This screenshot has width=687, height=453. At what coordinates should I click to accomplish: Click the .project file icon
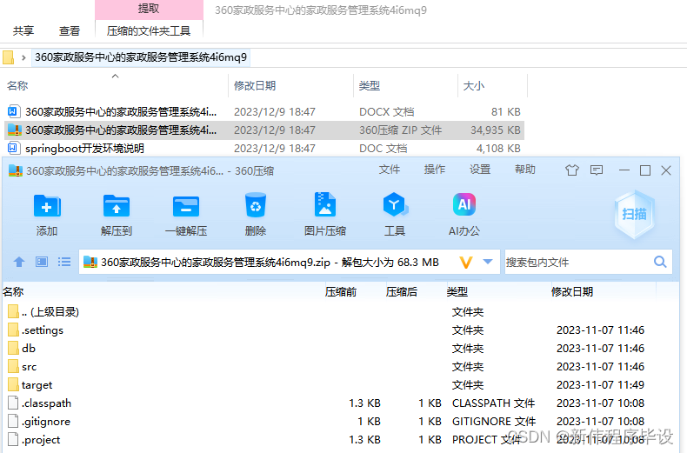pyautogui.click(x=14, y=439)
